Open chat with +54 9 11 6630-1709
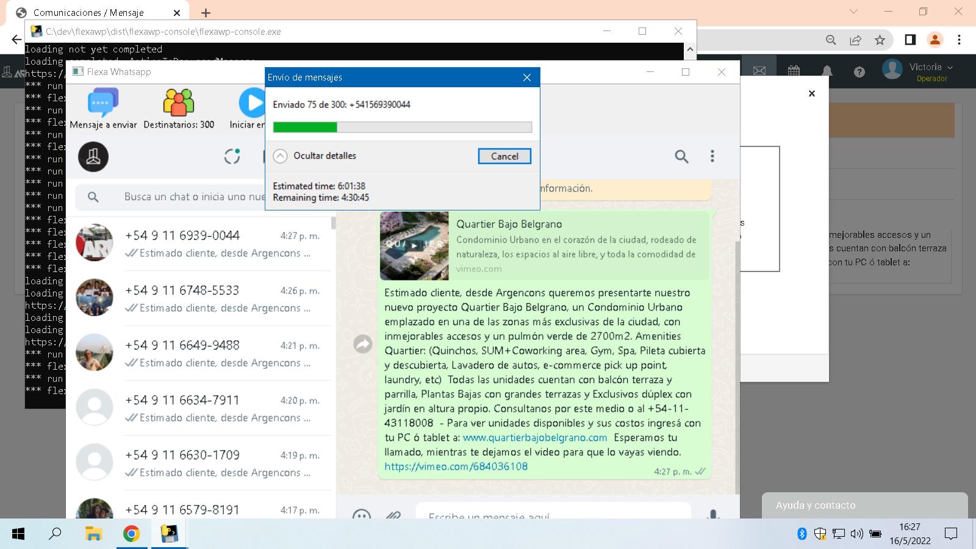 point(201,463)
